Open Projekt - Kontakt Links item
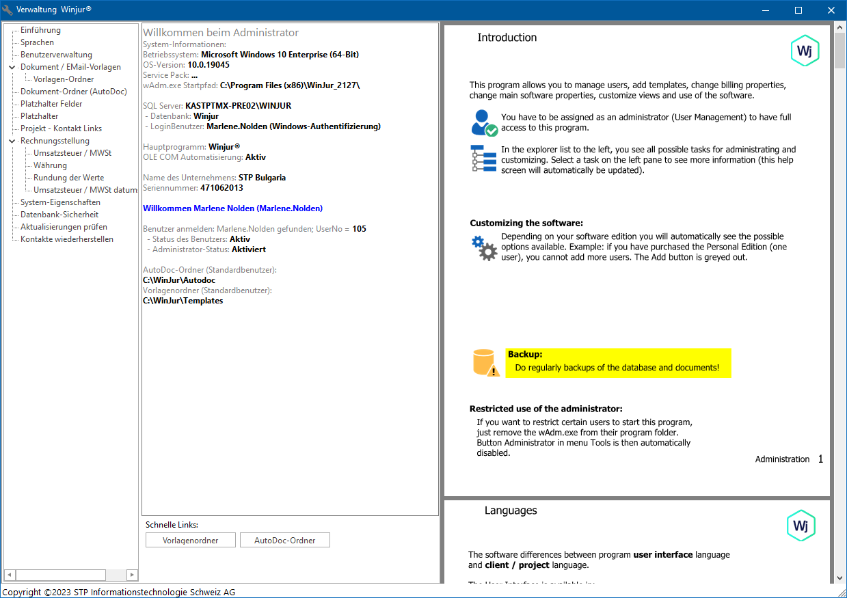This screenshot has height=598, width=847. [x=61, y=128]
